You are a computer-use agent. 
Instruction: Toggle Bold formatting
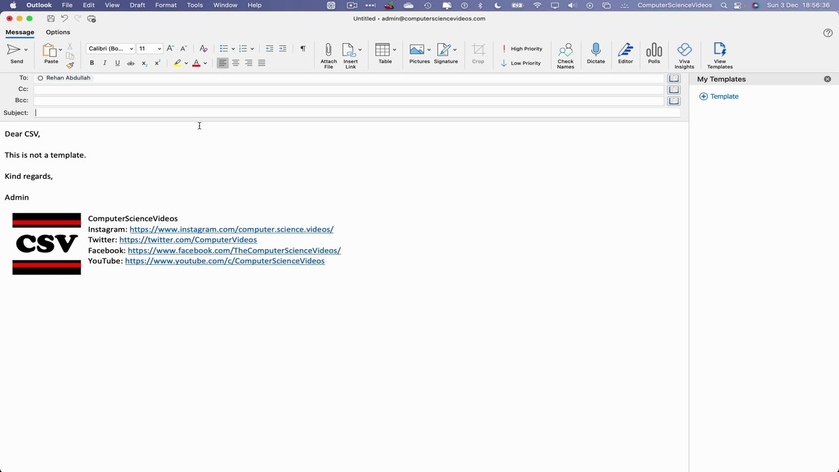(92, 63)
